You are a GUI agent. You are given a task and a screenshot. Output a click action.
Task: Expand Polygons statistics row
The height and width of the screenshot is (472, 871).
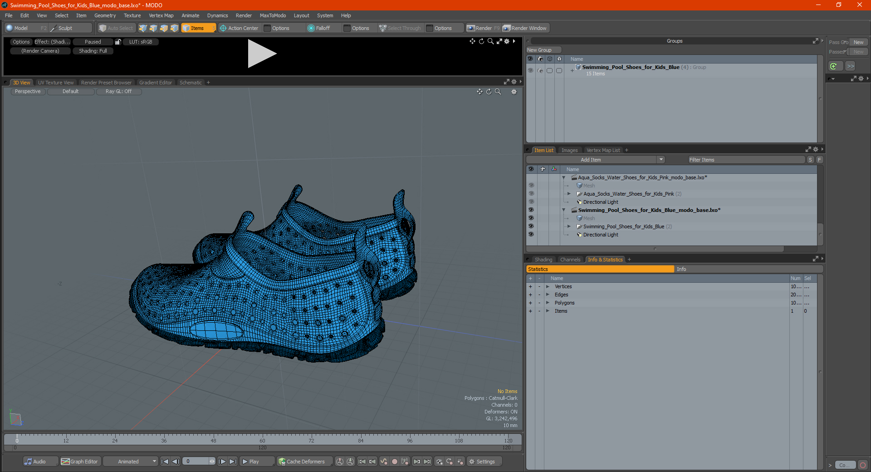548,303
